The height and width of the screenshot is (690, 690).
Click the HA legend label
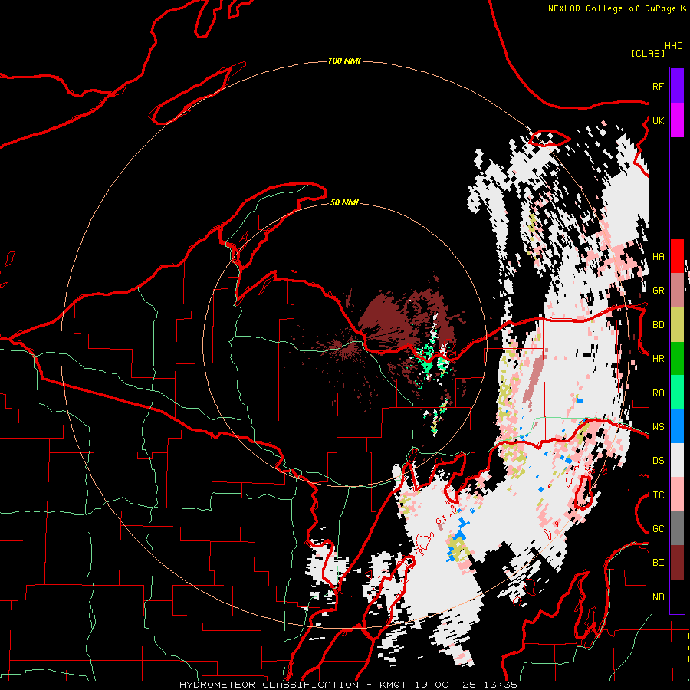pos(658,256)
